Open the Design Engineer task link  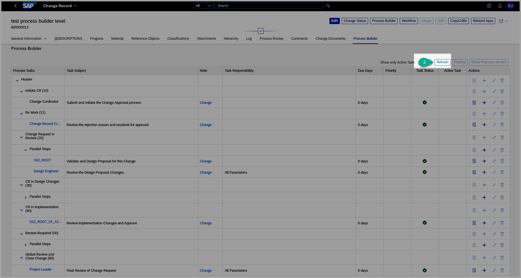pyautogui.click(x=46, y=171)
